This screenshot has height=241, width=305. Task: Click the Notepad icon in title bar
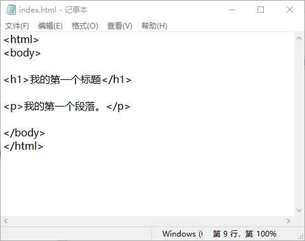point(11,10)
